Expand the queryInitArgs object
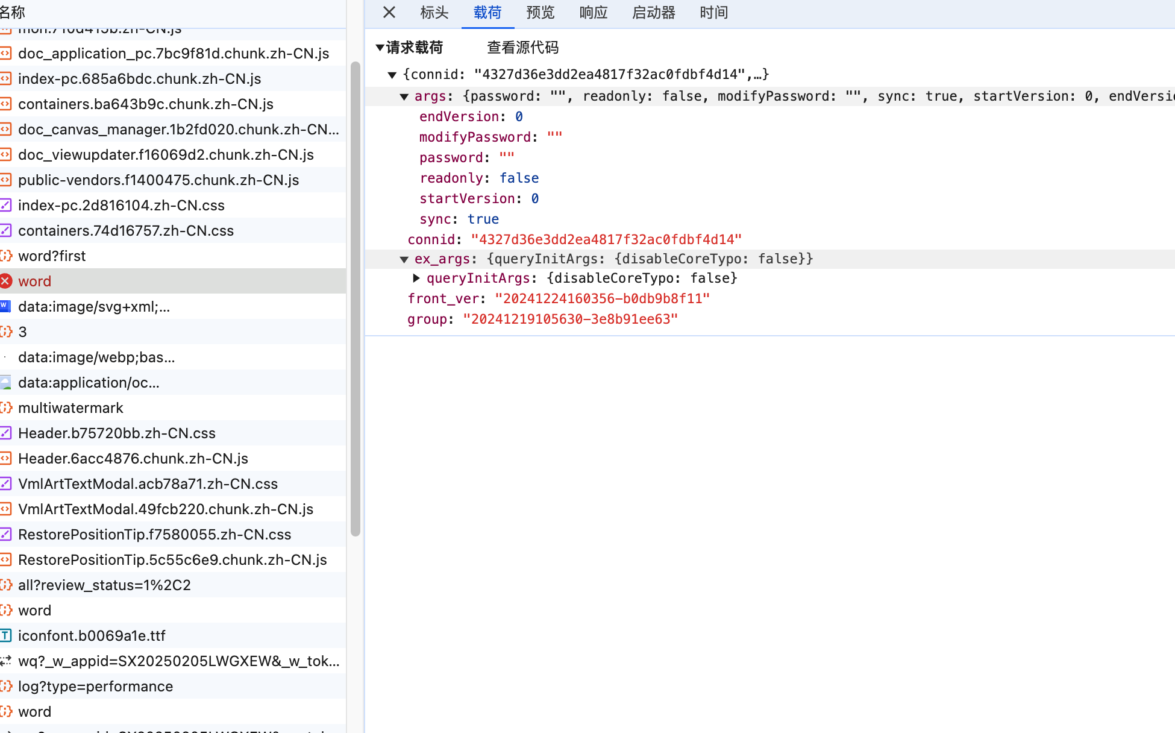 [x=416, y=278]
